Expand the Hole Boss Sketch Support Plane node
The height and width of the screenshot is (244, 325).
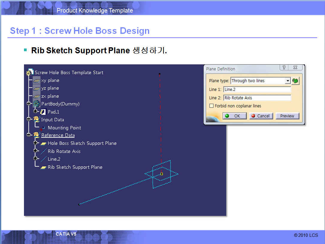tap(35, 143)
